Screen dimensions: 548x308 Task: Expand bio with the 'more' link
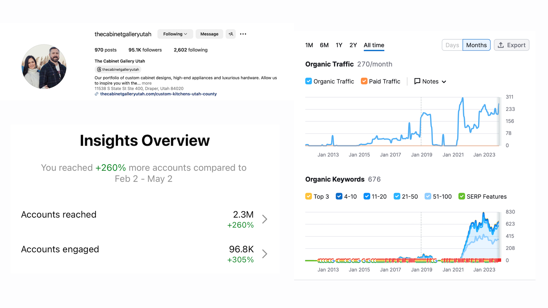tap(147, 83)
